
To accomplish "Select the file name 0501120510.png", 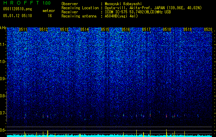I will coord(18,9).
